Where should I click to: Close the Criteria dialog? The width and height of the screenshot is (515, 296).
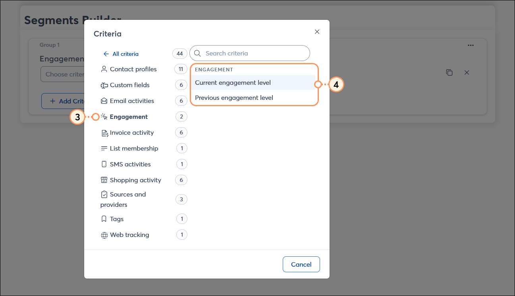317,32
